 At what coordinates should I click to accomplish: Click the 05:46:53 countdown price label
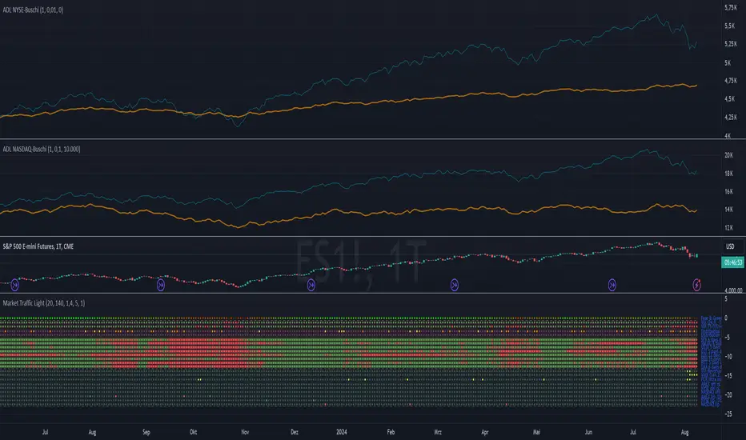[732, 262]
